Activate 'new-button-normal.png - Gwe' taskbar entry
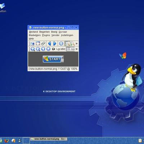144x144 pixels. tap(49, 139)
